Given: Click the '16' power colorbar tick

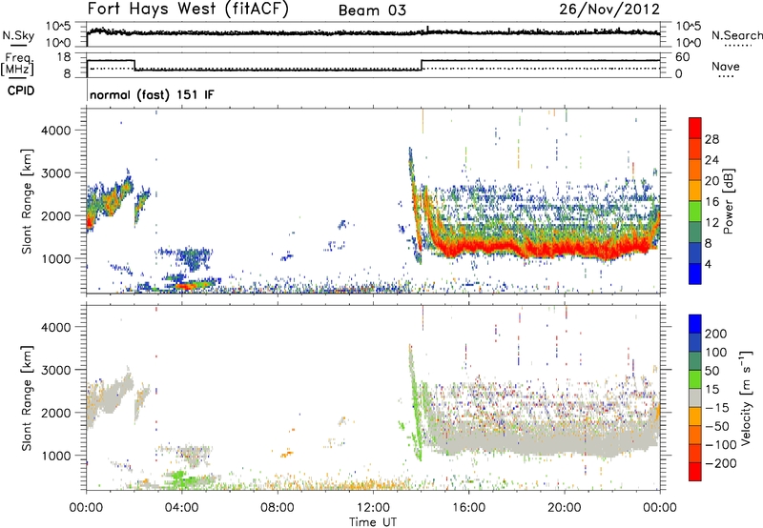Looking at the screenshot, I should point(711,202).
